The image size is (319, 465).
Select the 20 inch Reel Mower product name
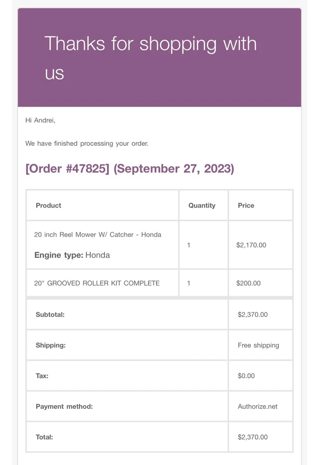click(98, 234)
